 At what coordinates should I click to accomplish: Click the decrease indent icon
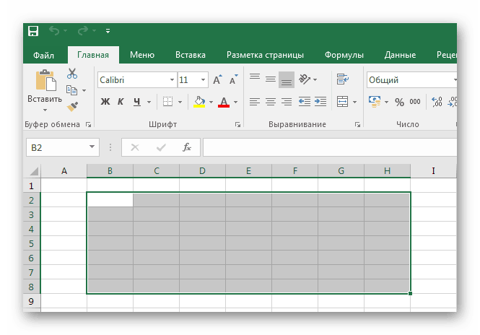point(305,102)
